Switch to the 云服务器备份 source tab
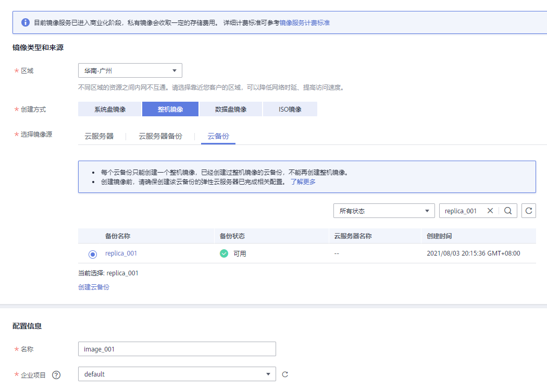 [x=160, y=136]
